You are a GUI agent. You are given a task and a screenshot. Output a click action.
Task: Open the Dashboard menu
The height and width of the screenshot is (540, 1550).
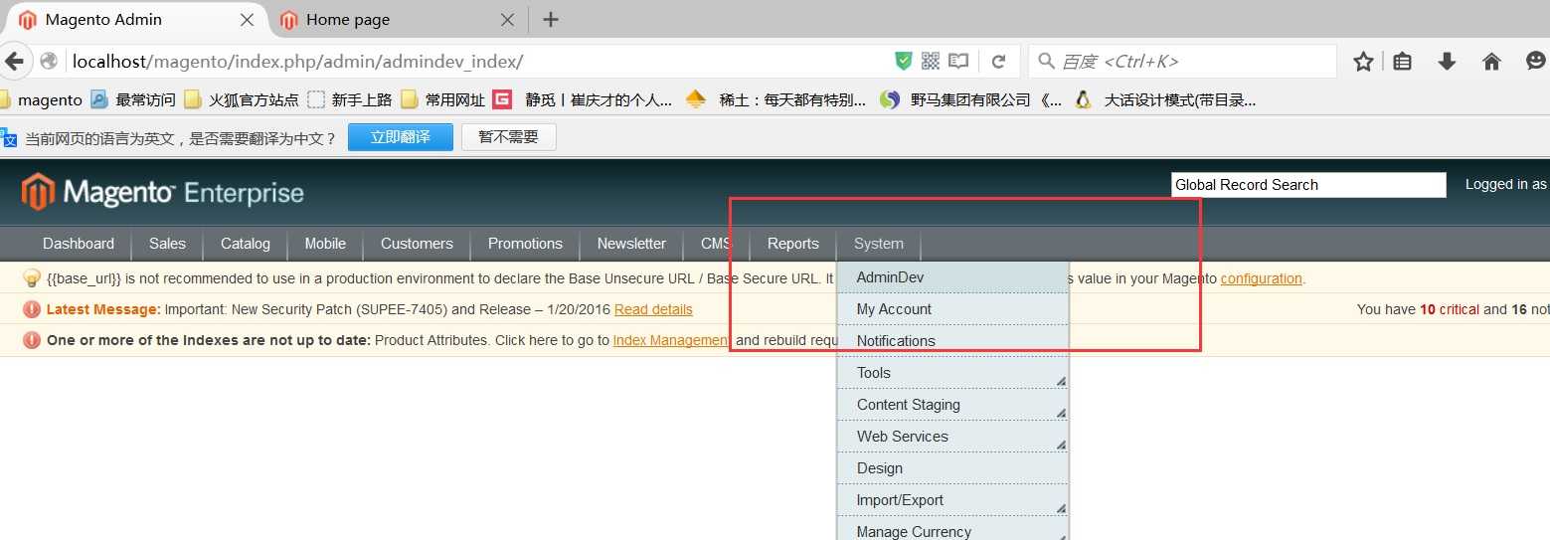[79, 244]
